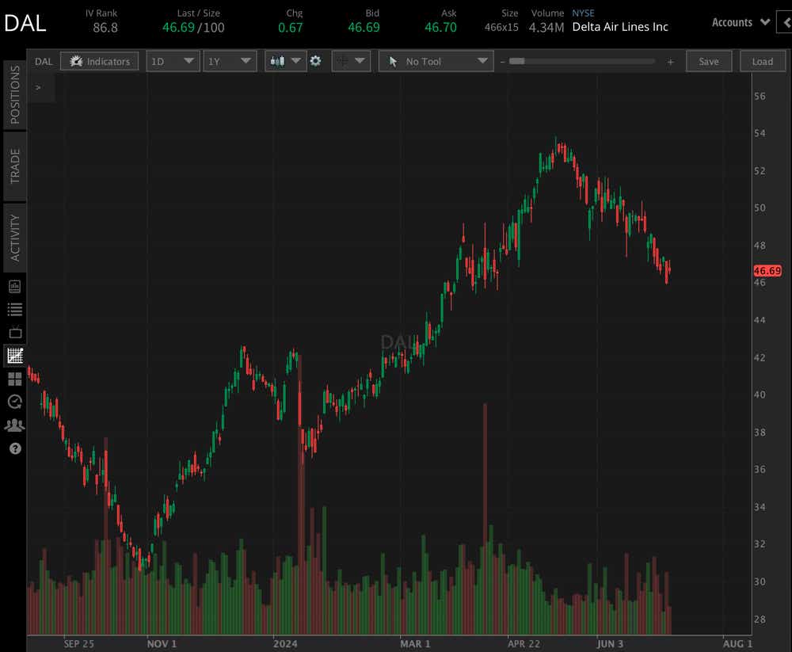Open the help question mark icon
This screenshot has height=652, width=792.
click(x=14, y=448)
